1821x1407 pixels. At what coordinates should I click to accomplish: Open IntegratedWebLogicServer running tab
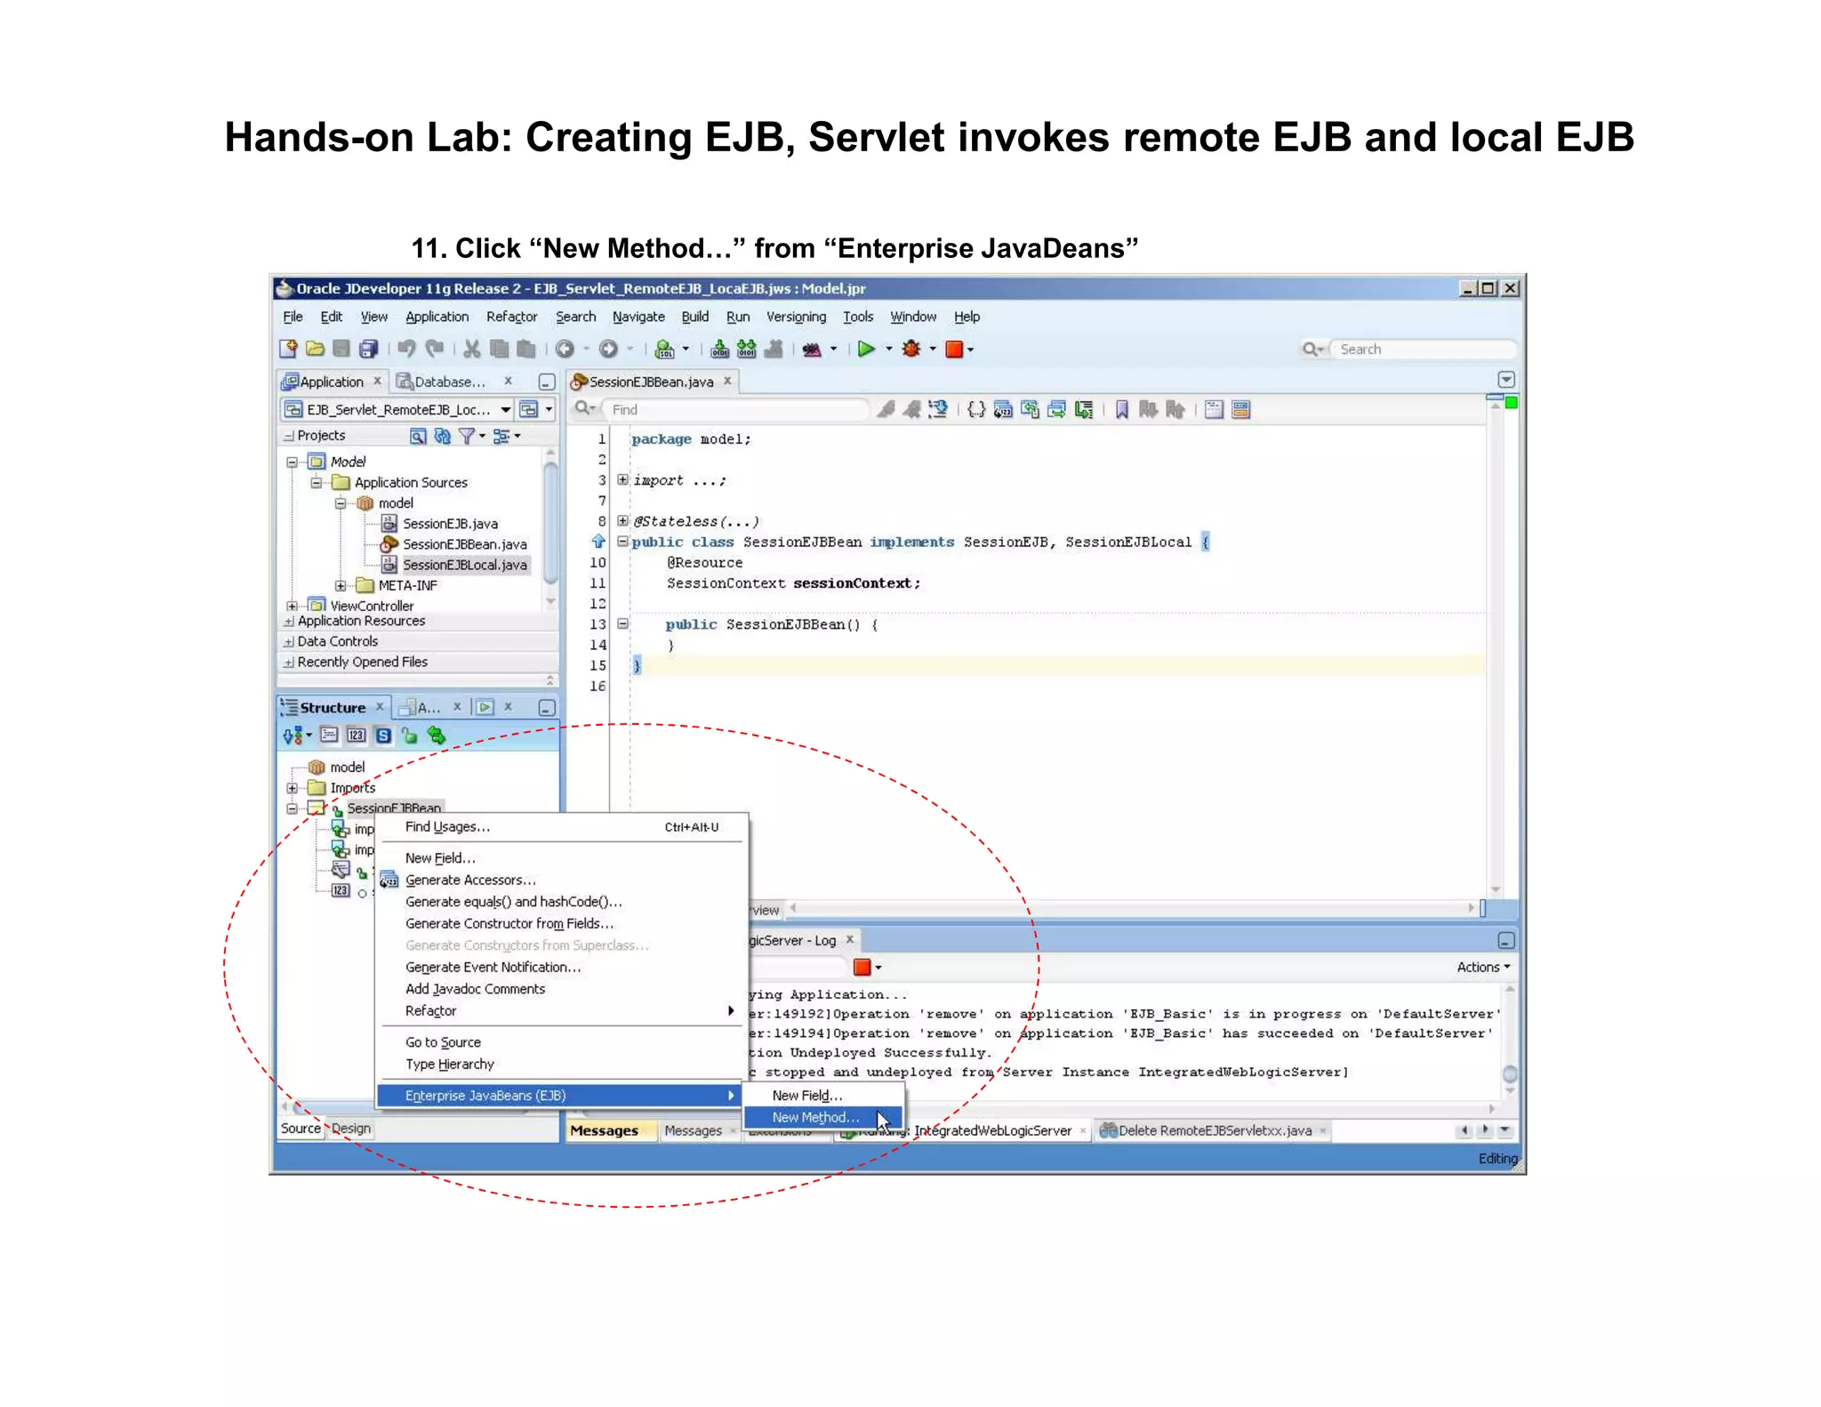point(965,1131)
